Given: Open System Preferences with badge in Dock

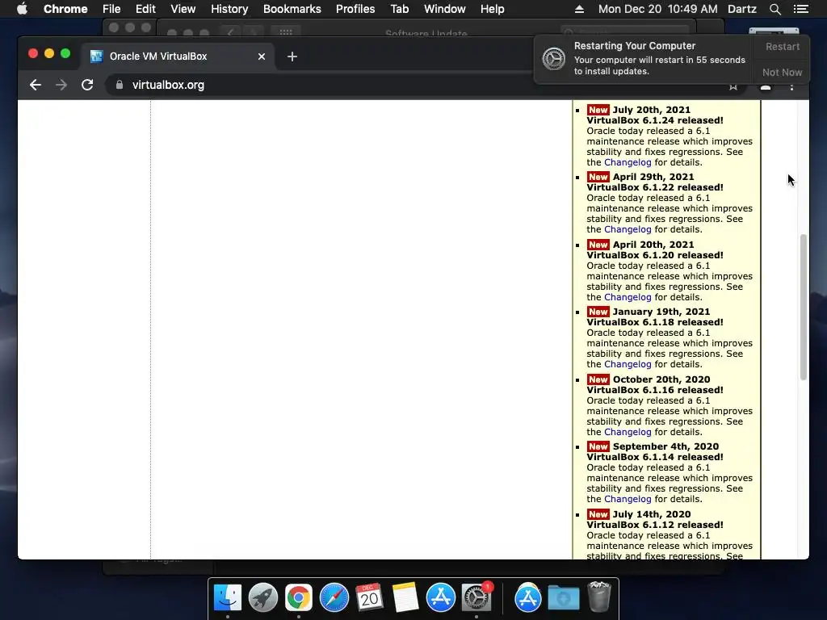Looking at the screenshot, I should point(476,598).
